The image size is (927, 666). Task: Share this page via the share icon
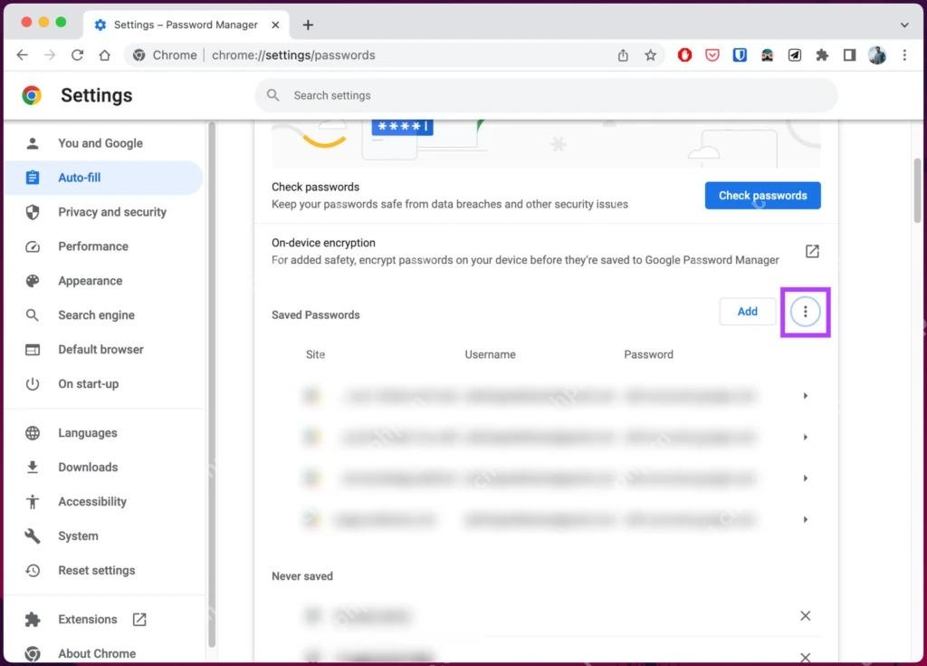(x=623, y=55)
